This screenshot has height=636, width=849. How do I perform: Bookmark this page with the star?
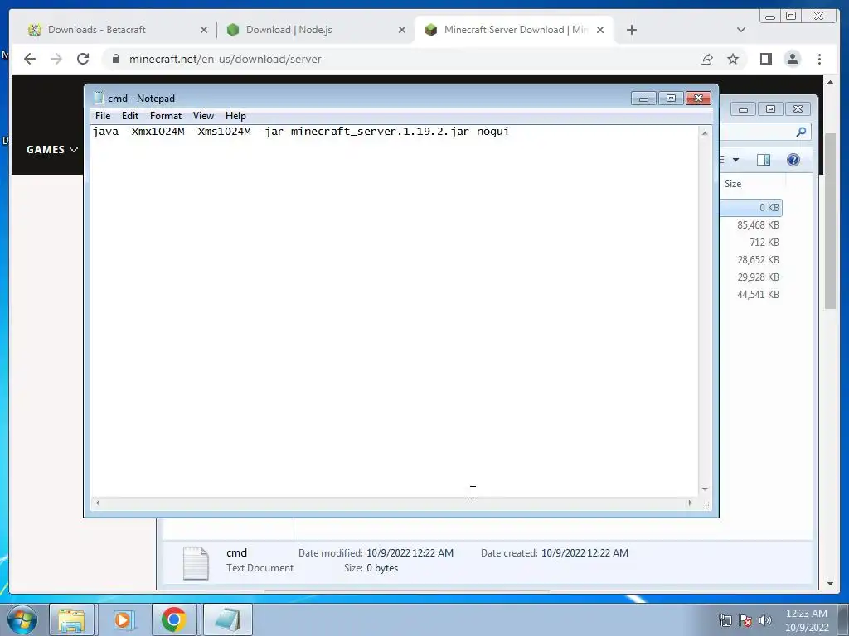(733, 59)
